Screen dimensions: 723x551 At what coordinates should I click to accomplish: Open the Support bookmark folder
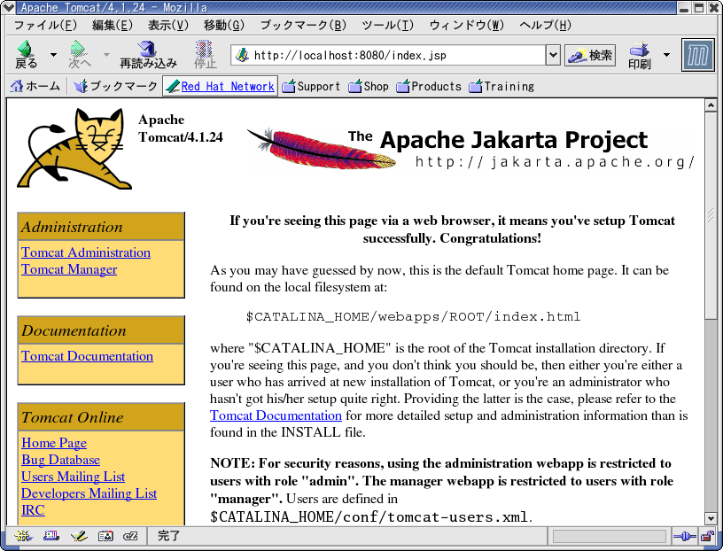(x=311, y=86)
